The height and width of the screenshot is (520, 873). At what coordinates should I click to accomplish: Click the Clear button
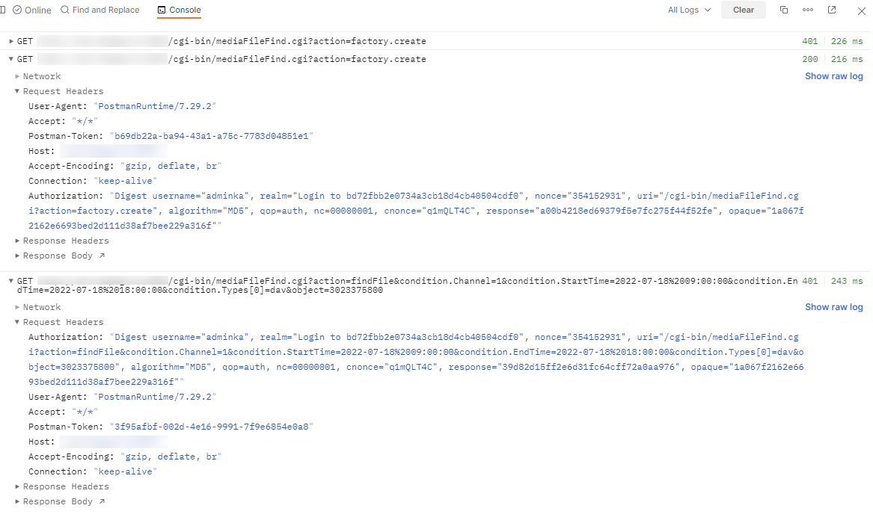click(x=743, y=10)
